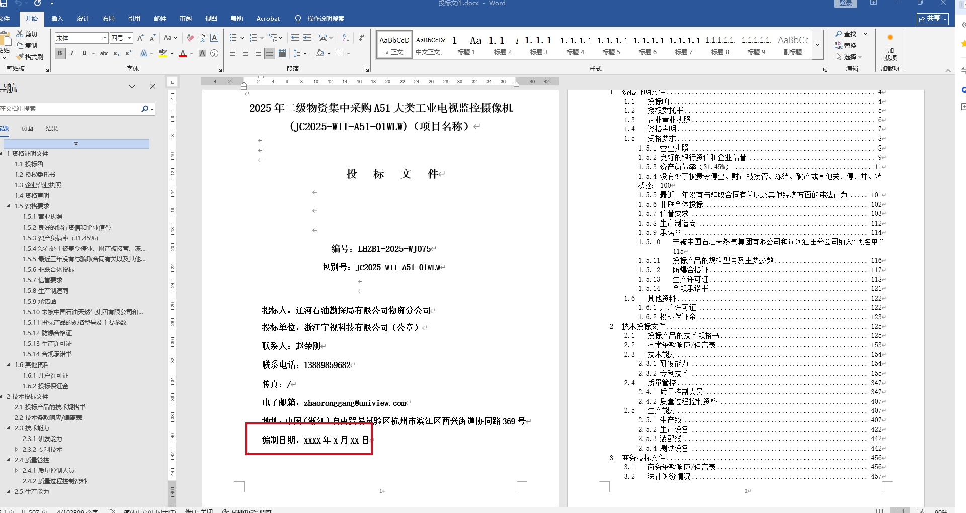The width and height of the screenshot is (966, 513).
Task: Open the bullet list dropdown arrow
Action: point(242,38)
